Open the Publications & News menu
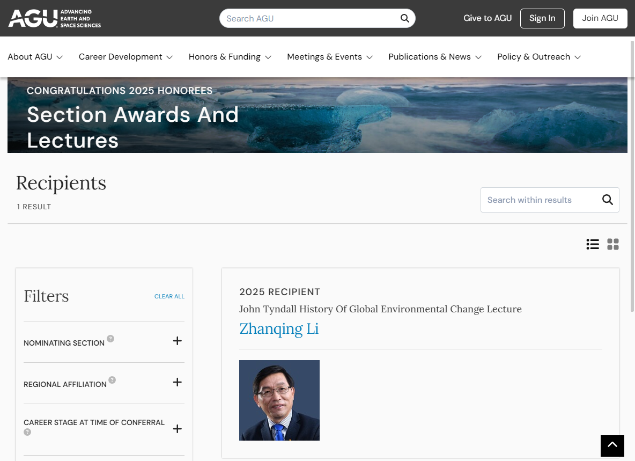The image size is (635, 461). [435, 57]
